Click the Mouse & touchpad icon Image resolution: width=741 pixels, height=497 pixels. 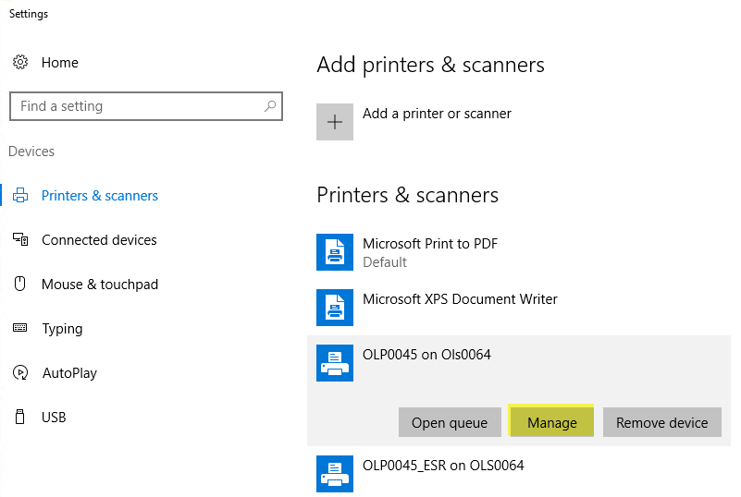click(20, 285)
